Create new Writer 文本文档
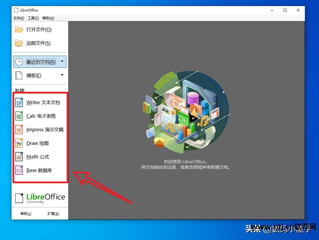Screen dimensions: 319x240 [x=43, y=102]
